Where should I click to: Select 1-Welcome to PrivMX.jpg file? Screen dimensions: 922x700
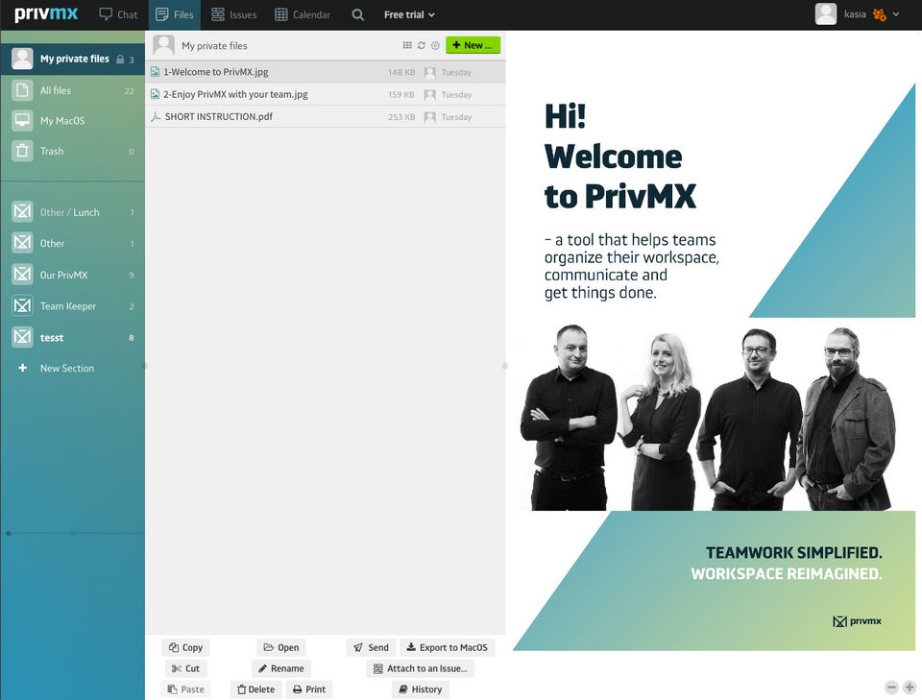click(x=326, y=72)
